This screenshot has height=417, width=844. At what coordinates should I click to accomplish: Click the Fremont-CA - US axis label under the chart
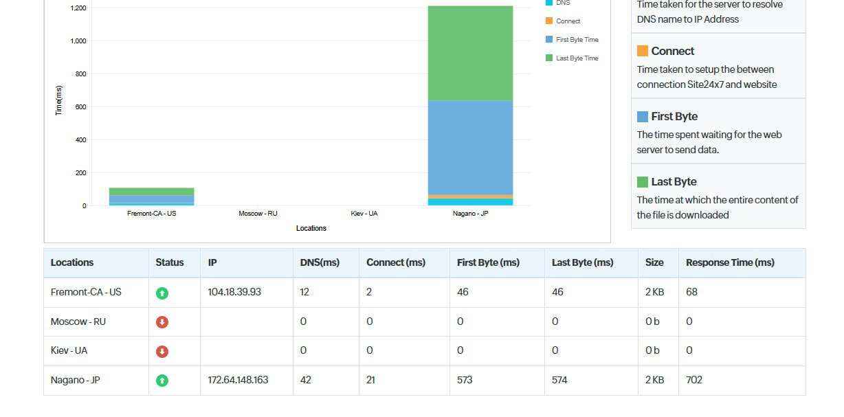tap(152, 214)
